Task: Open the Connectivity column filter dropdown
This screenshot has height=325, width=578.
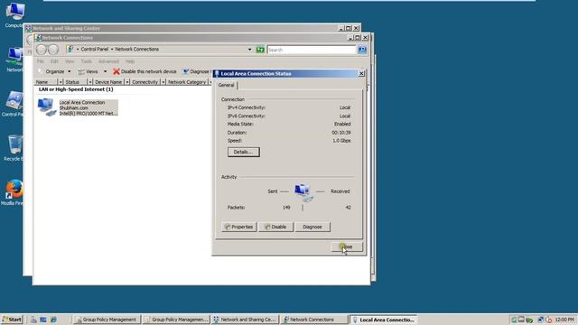Action: point(163,82)
